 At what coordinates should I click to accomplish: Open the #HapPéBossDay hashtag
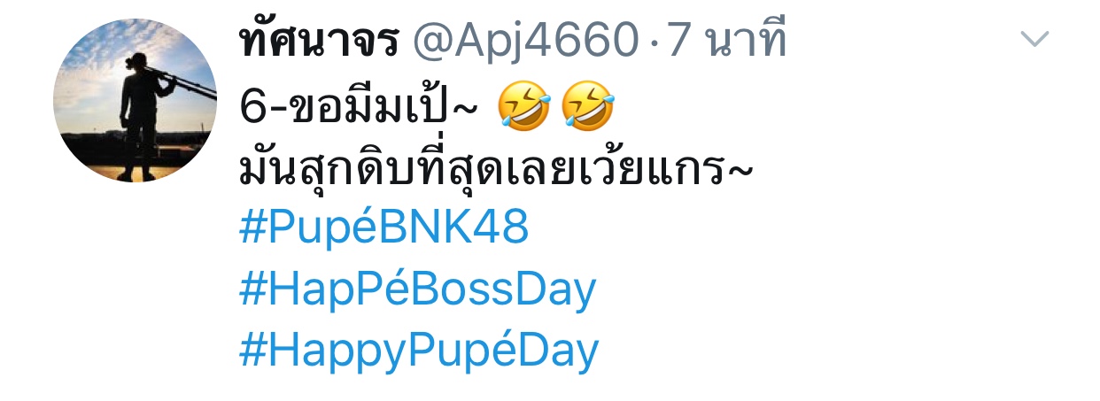point(418,289)
